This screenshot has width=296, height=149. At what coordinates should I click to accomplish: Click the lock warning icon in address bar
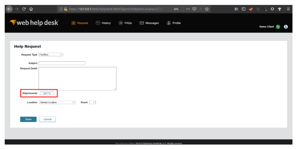tap(66, 9)
